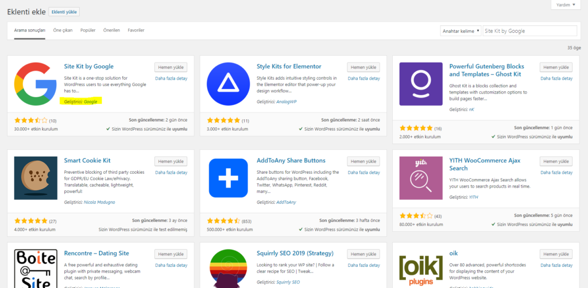This screenshot has height=288, width=588.
Task: Install AddToAny Share Buttons via Hemen yükle
Action: (363, 161)
